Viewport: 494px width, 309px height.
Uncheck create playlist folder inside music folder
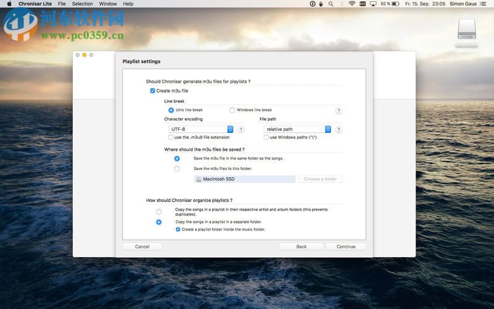178,229
